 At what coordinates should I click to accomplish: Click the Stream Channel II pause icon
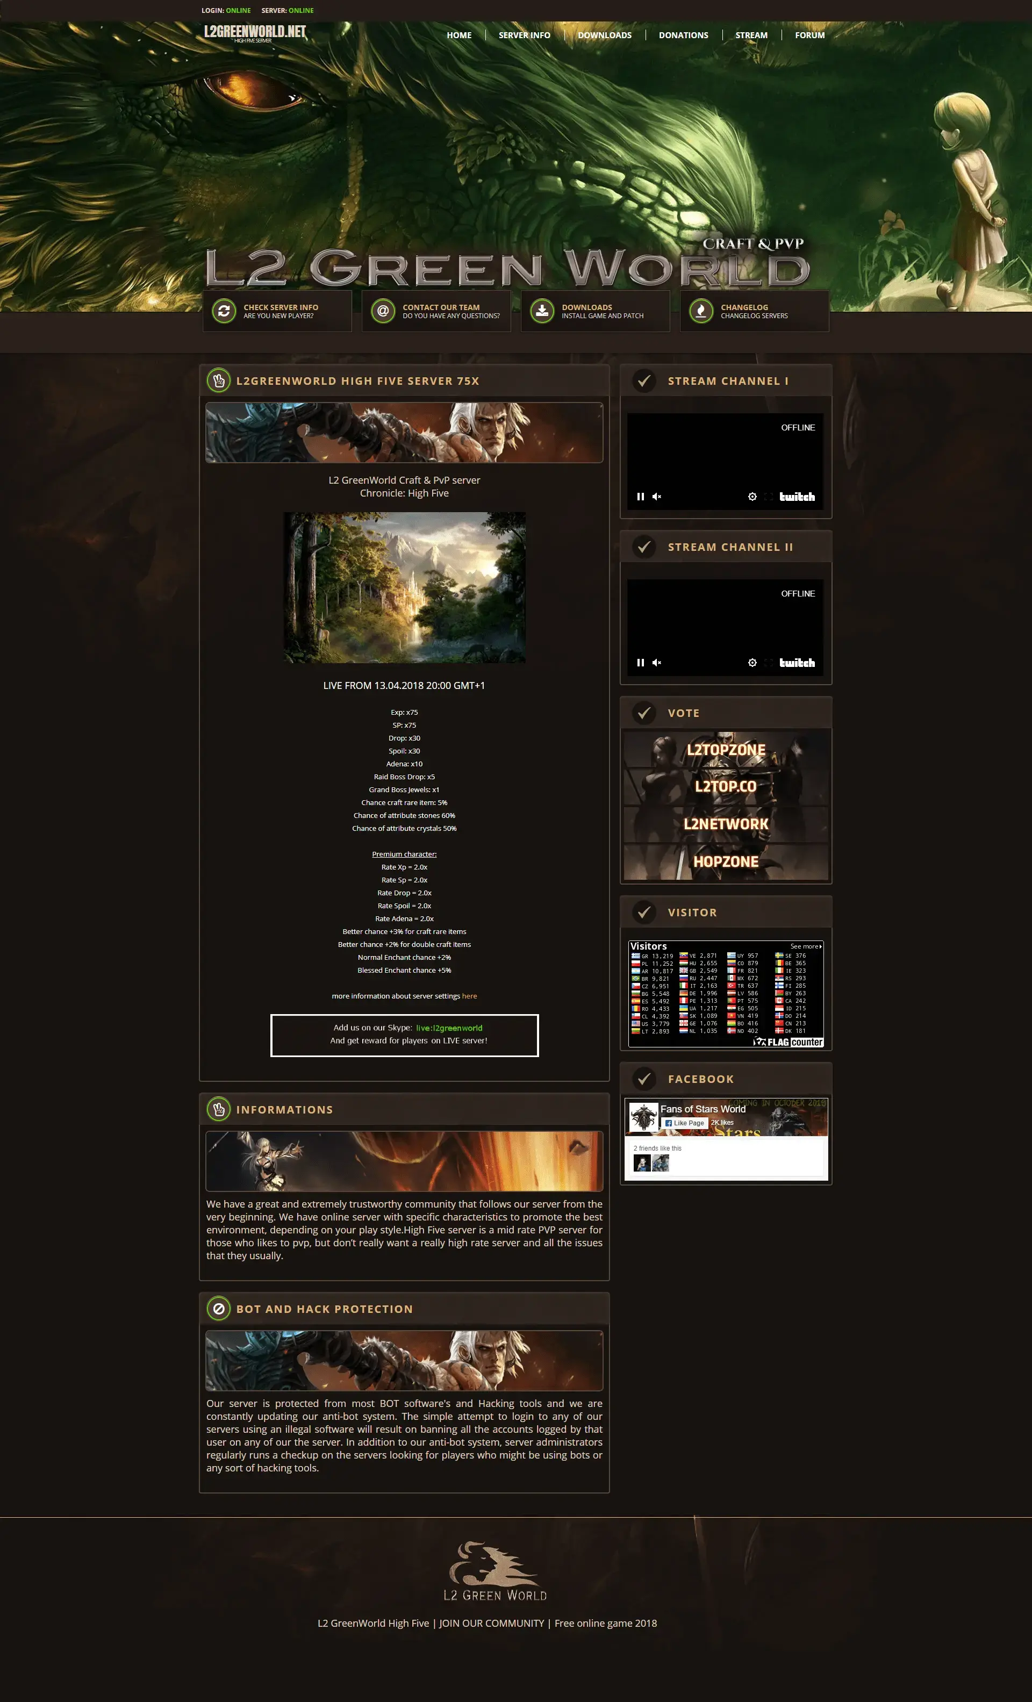[x=641, y=662]
